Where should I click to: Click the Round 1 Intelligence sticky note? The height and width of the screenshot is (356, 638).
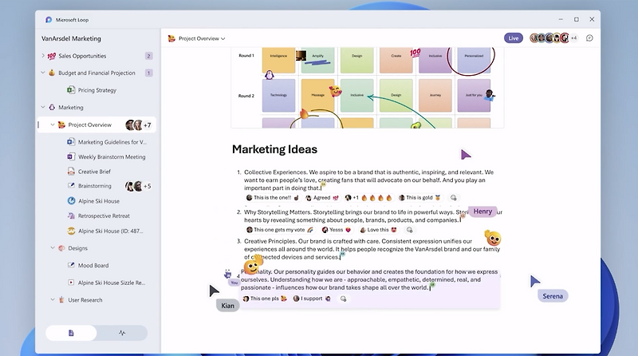(278, 60)
